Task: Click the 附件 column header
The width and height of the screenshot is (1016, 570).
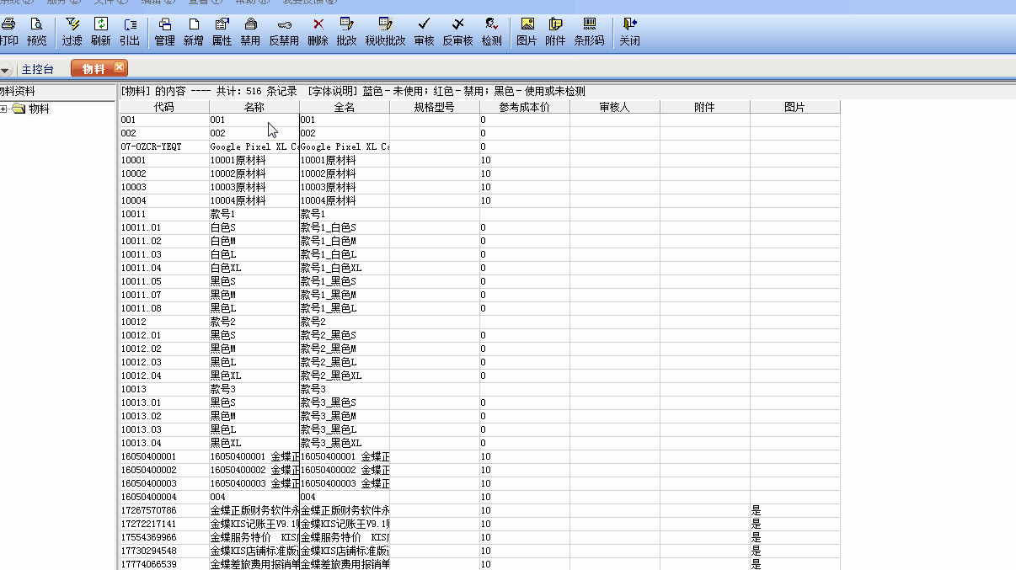Action: coord(705,107)
